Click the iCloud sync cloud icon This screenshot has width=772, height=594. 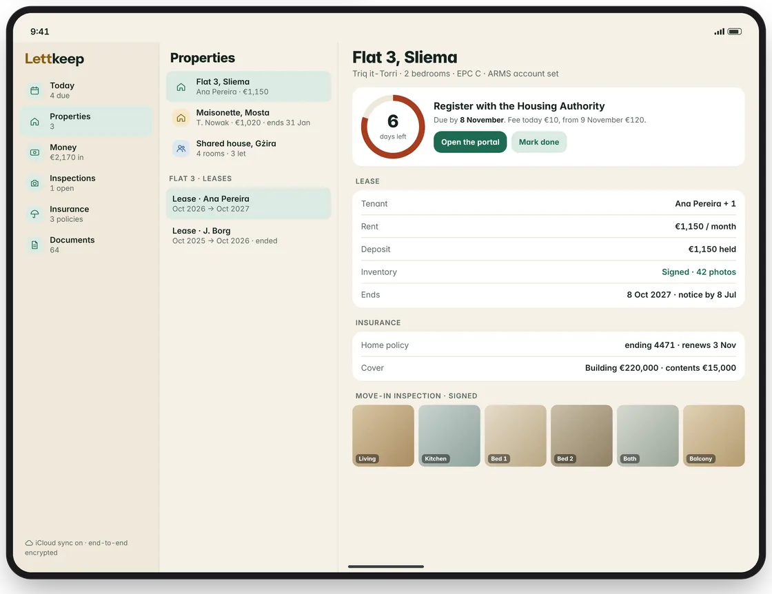pos(29,543)
